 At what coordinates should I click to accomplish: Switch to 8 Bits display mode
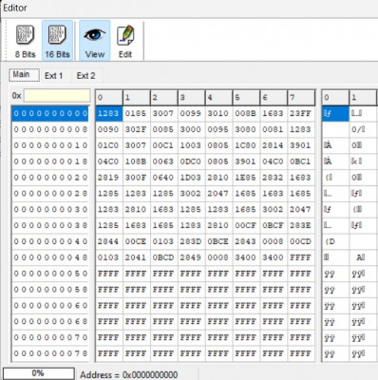[25, 41]
